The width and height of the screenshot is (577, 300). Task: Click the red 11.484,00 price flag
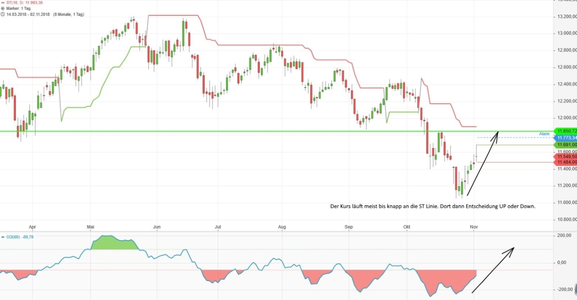[x=565, y=163]
